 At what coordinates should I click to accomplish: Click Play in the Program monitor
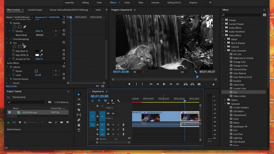coord(164,84)
